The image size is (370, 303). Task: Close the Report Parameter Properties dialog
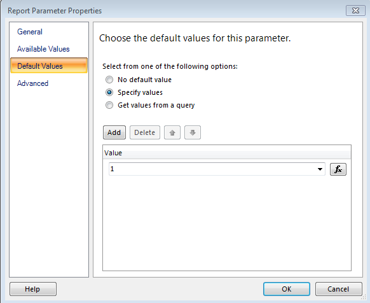pos(355,11)
